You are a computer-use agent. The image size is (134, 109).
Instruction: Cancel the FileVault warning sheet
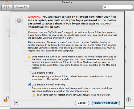(82, 103)
